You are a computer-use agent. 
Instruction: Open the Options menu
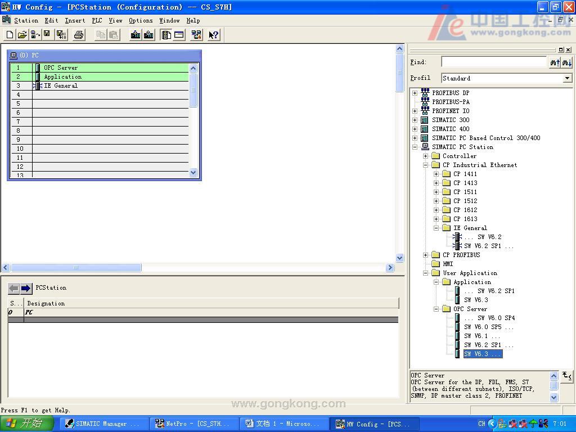(141, 21)
